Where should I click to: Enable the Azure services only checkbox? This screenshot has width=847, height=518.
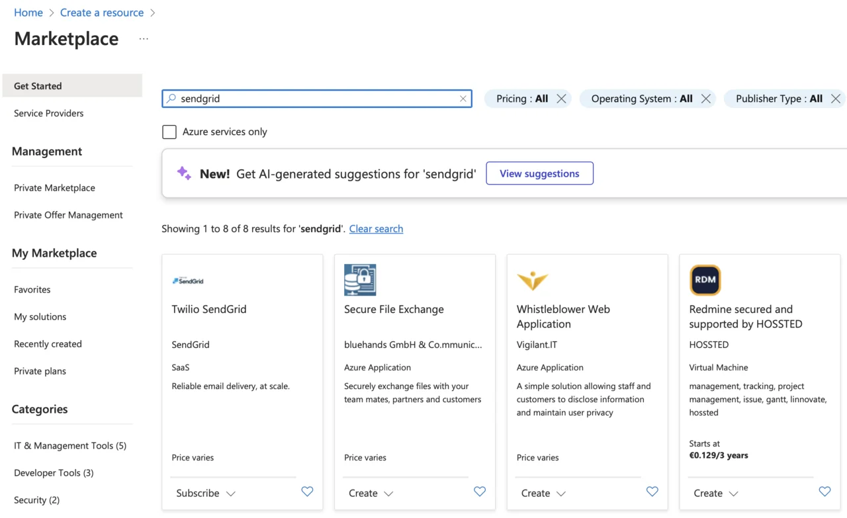pyautogui.click(x=169, y=132)
